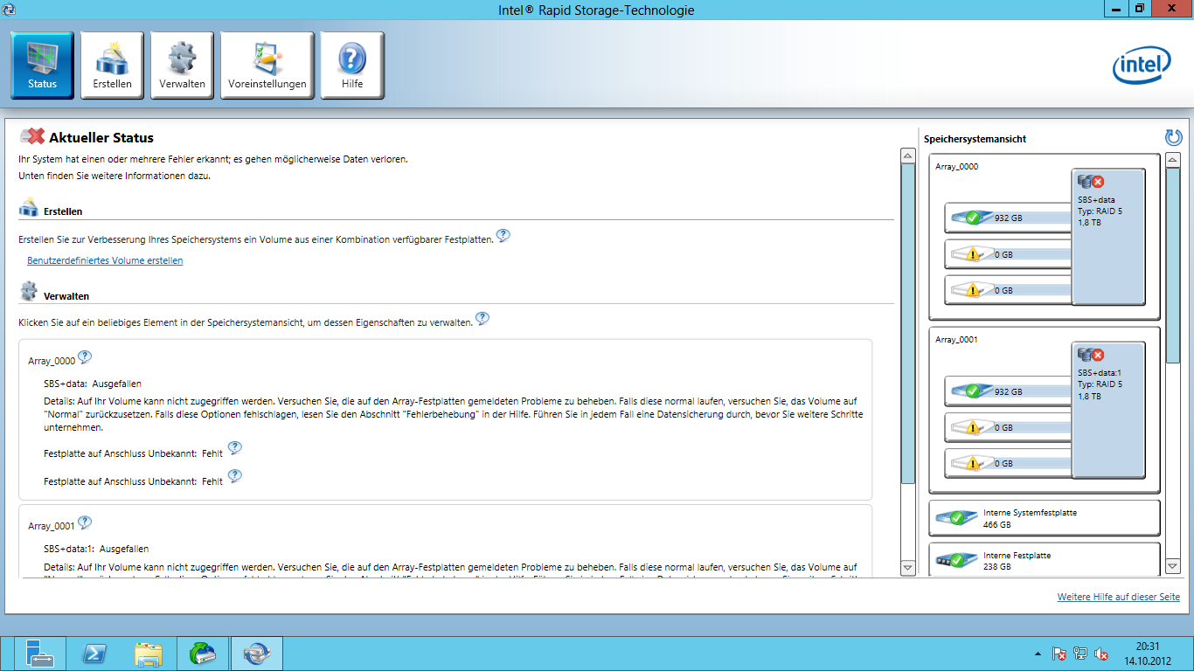Open the Hilfe tab
The image size is (1194, 671).
click(351, 66)
